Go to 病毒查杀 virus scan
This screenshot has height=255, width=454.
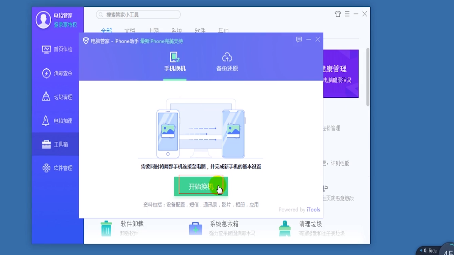(x=57, y=73)
